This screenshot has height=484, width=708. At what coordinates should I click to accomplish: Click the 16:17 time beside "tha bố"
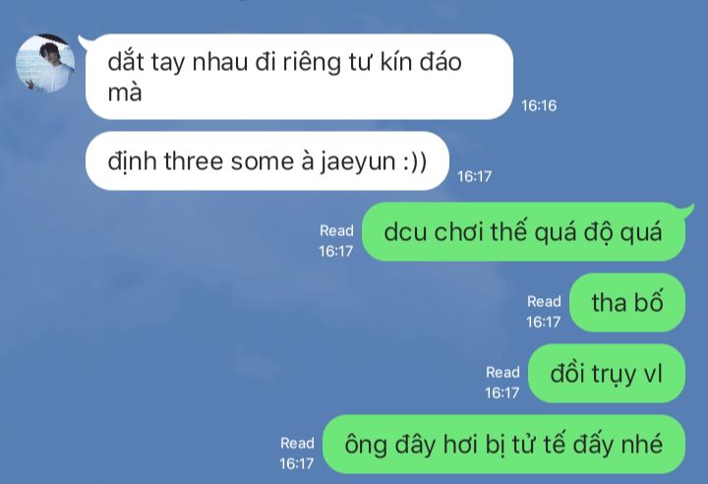(x=543, y=322)
